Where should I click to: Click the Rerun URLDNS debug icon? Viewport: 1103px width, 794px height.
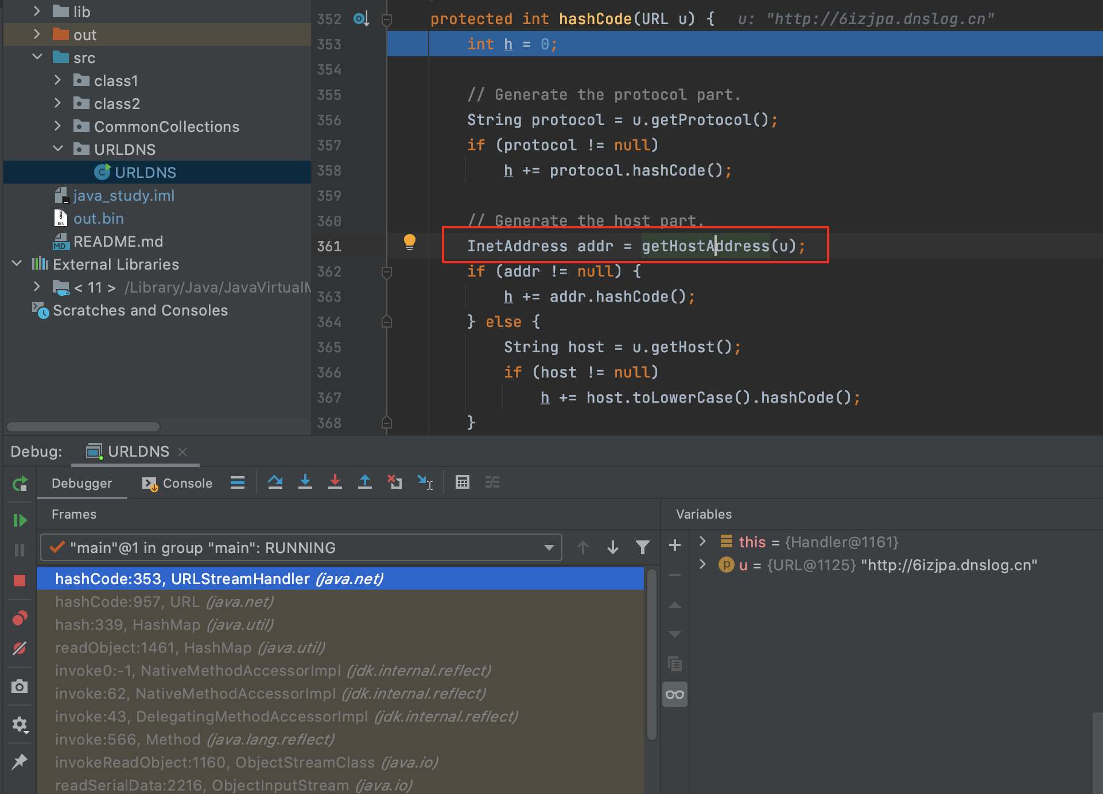pos(20,484)
